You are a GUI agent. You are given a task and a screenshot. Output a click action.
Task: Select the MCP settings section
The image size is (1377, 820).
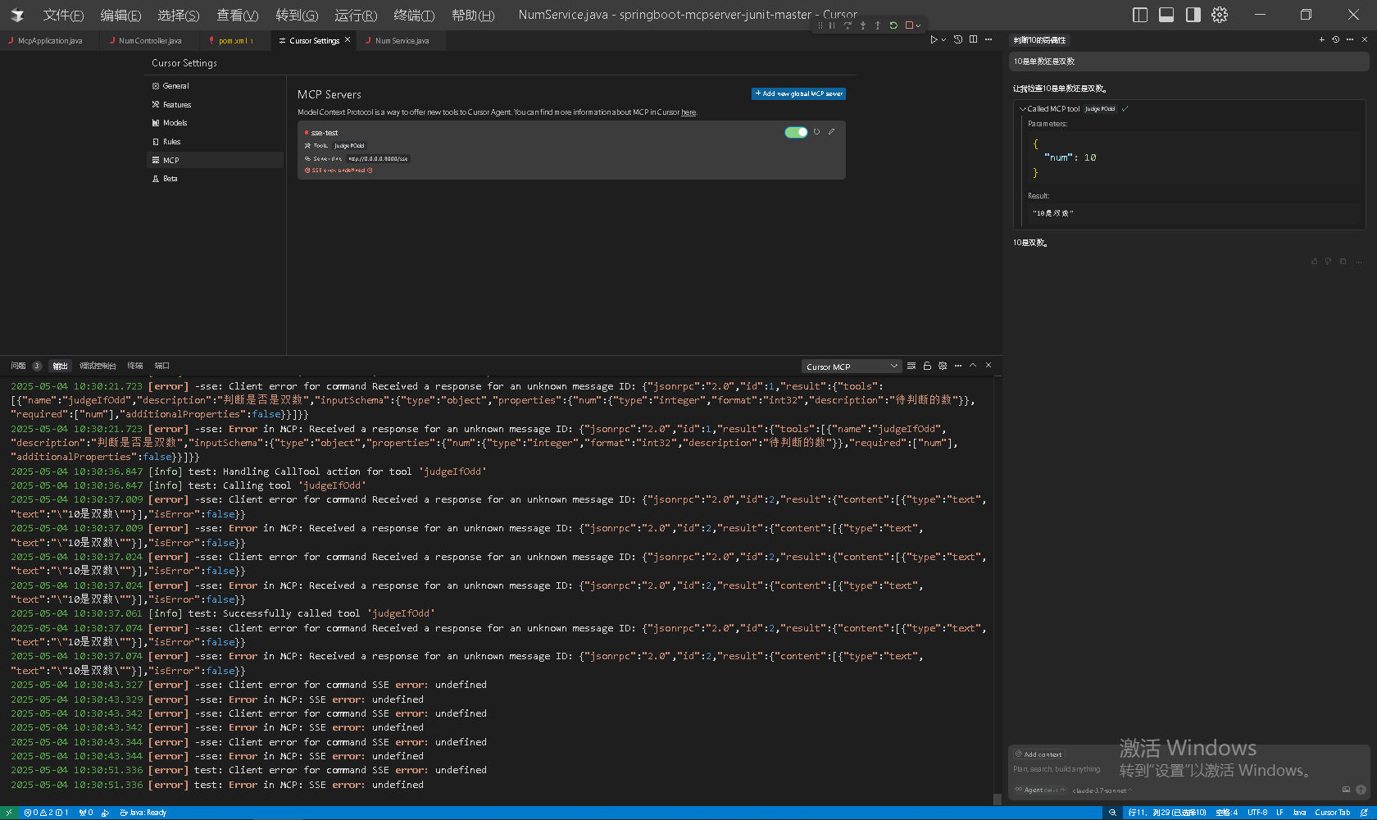pos(215,160)
